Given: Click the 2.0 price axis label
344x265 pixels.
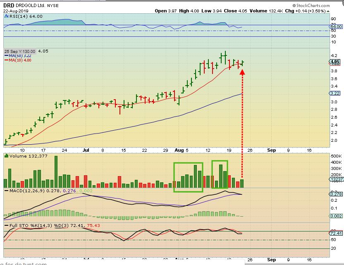Looking at the screenshot, I should 334,141.
